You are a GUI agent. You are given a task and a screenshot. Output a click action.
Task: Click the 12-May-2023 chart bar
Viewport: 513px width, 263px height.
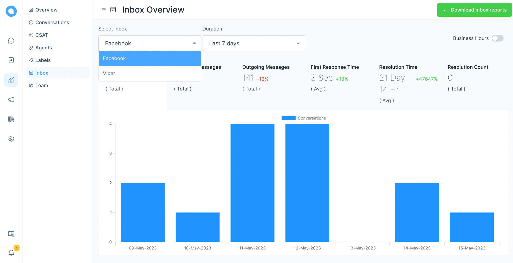tap(307, 183)
